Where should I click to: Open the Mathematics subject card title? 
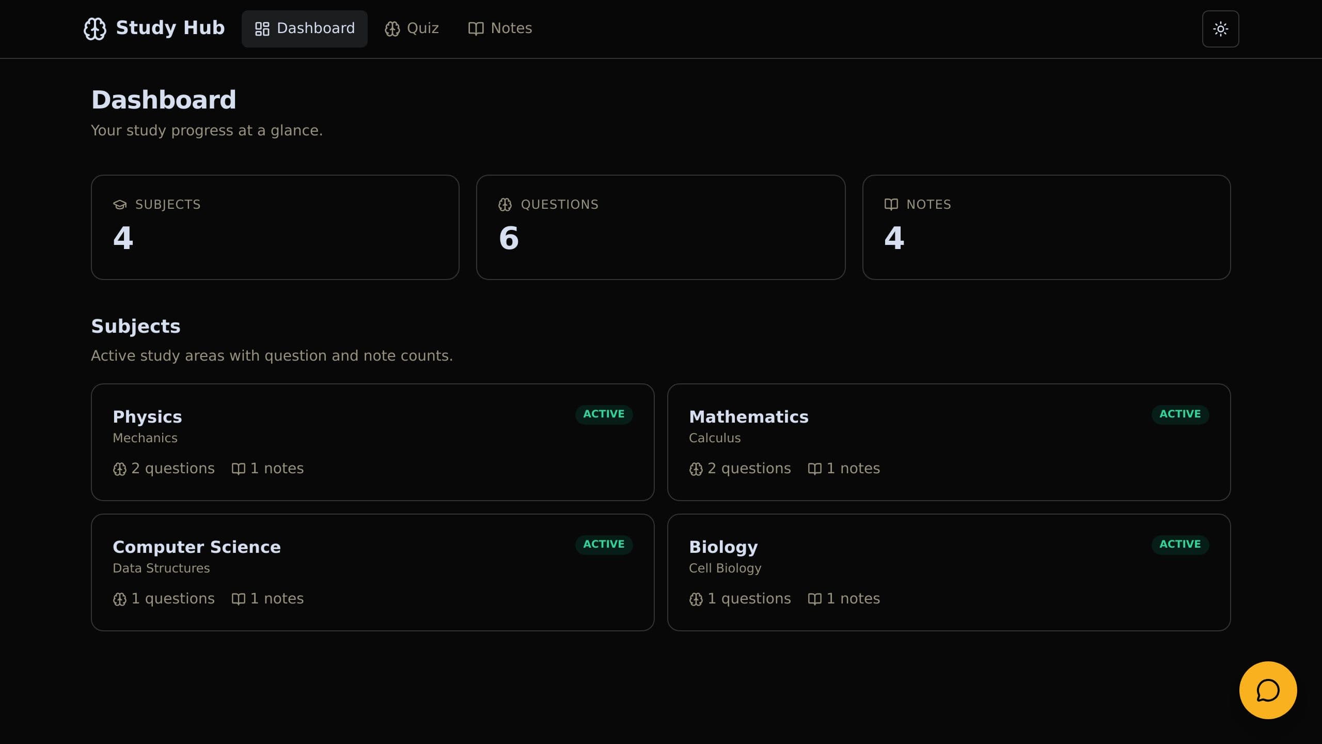tap(749, 417)
